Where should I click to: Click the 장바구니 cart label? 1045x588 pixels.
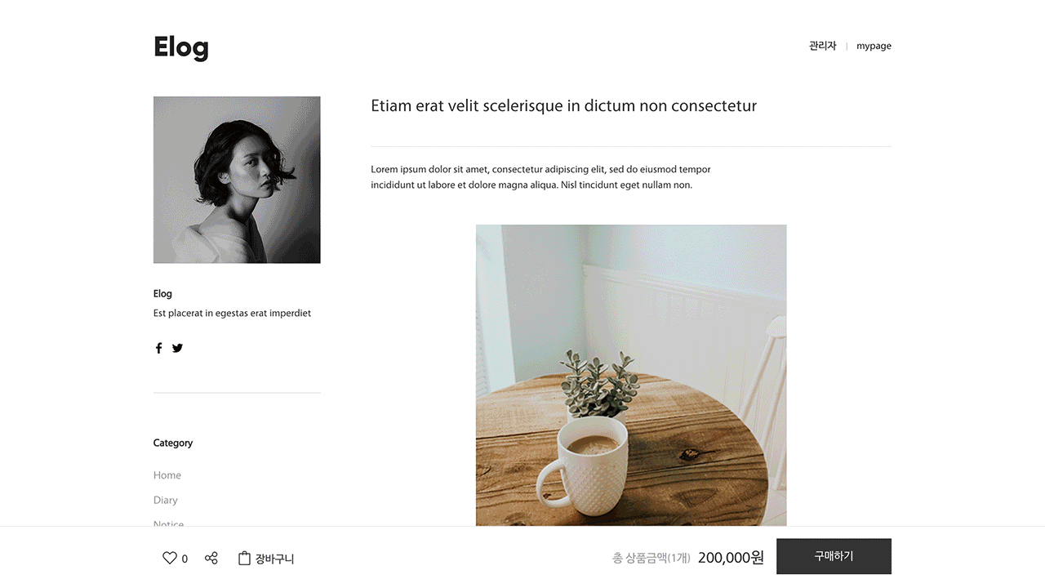point(274,559)
